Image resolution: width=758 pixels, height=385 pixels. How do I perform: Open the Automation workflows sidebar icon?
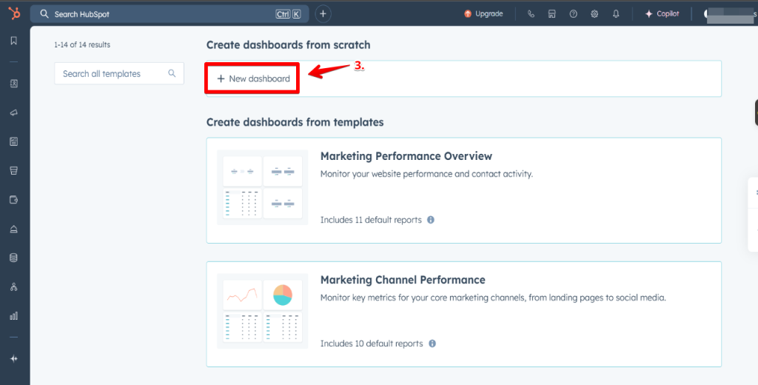tap(13, 287)
